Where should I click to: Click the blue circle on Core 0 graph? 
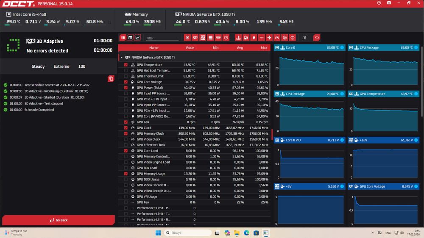coord(342,47)
